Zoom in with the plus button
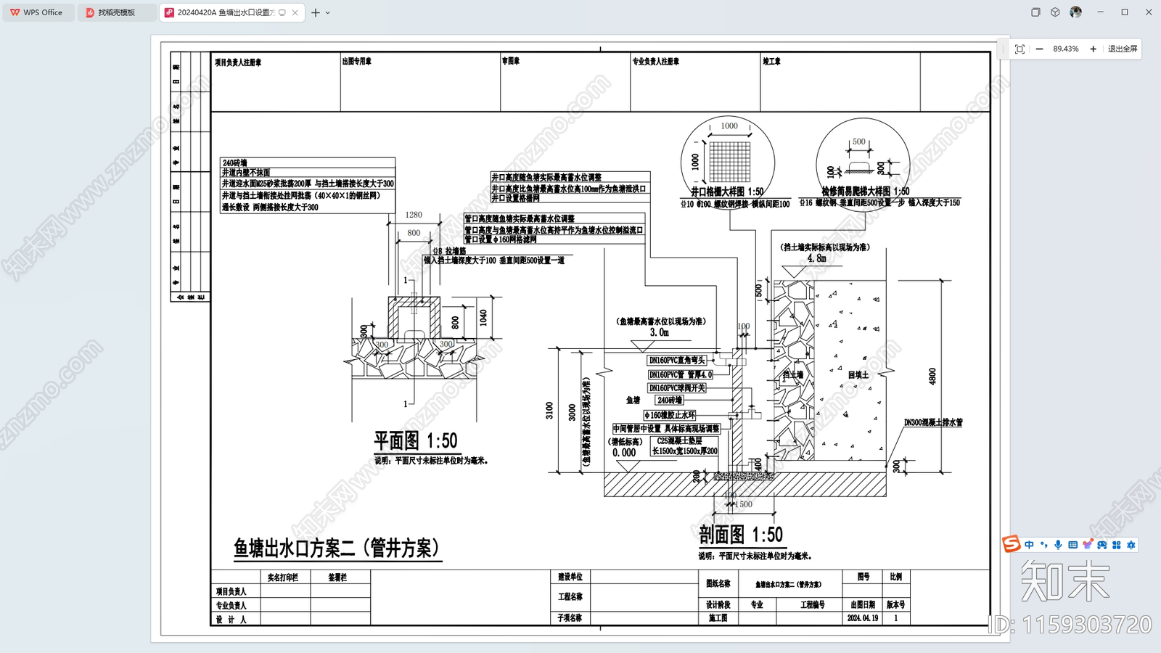 1093,49
